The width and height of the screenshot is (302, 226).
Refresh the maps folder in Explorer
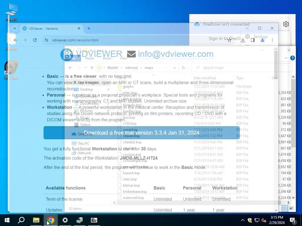click(x=183, y=68)
